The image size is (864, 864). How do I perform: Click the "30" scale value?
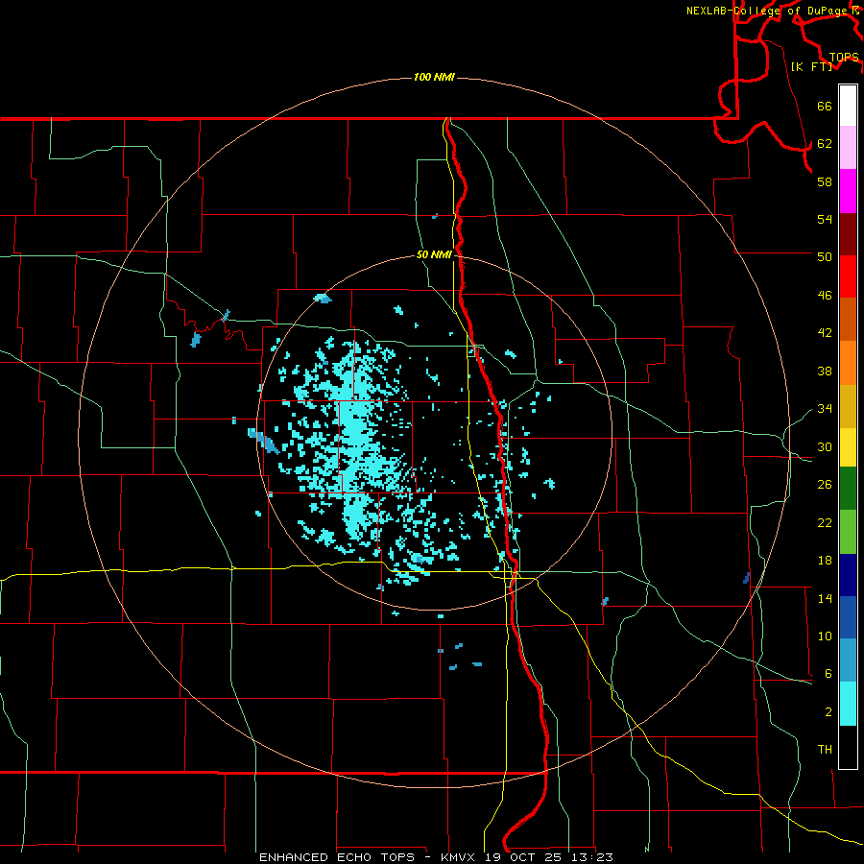point(825,446)
